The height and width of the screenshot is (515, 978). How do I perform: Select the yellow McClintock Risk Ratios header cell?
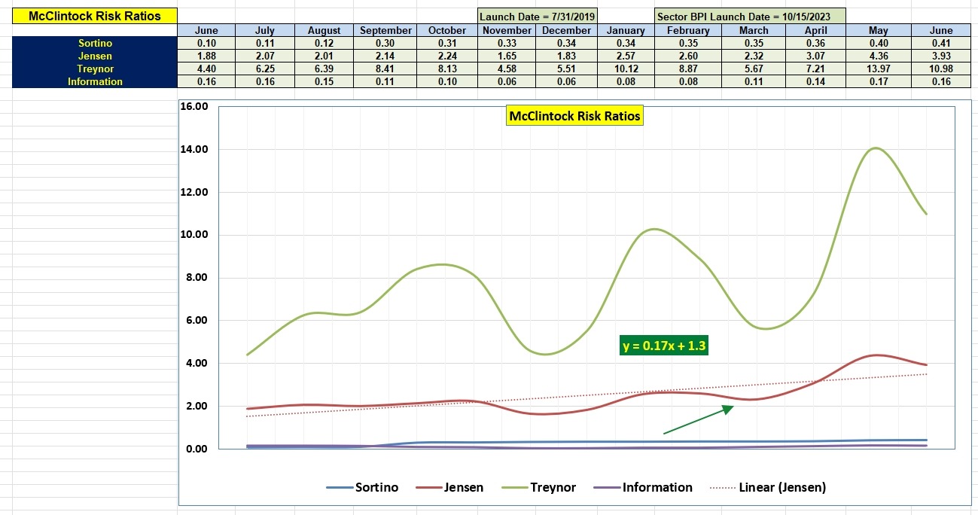pos(95,16)
